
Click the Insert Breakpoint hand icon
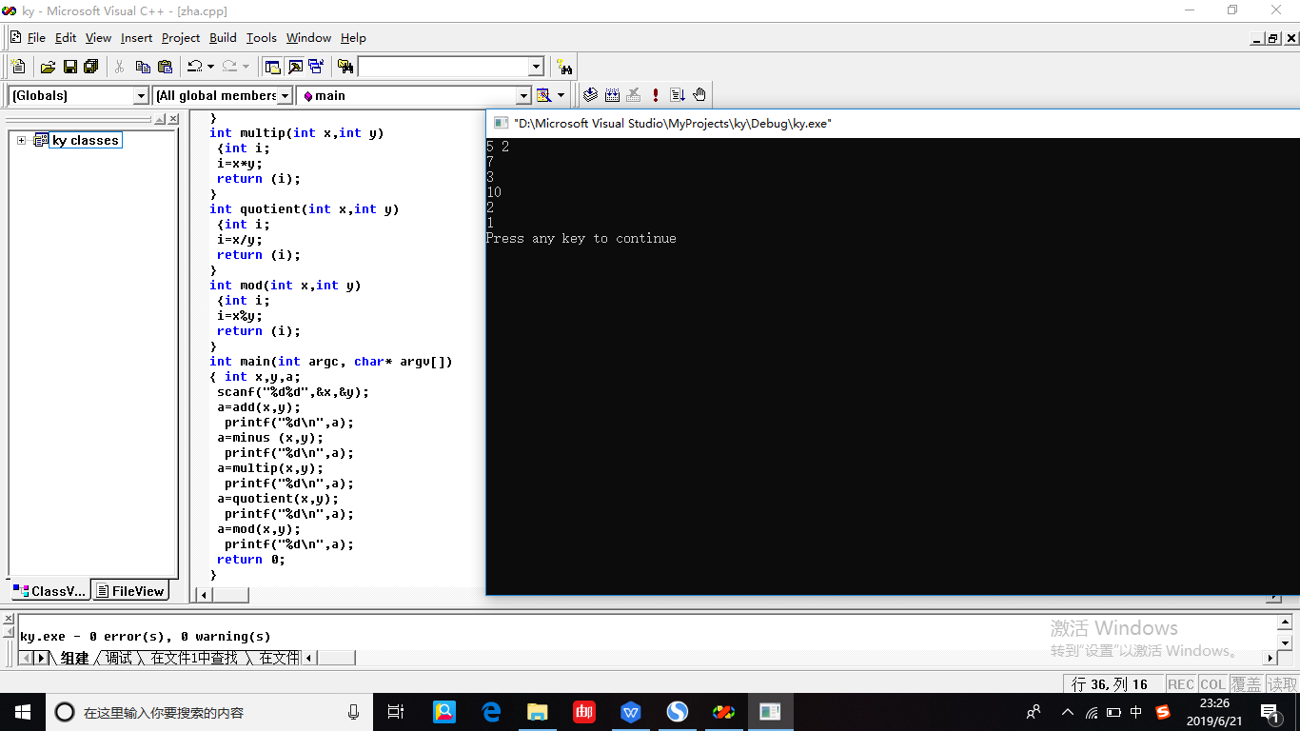(699, 95)
